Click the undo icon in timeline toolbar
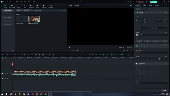 point(7,55)
